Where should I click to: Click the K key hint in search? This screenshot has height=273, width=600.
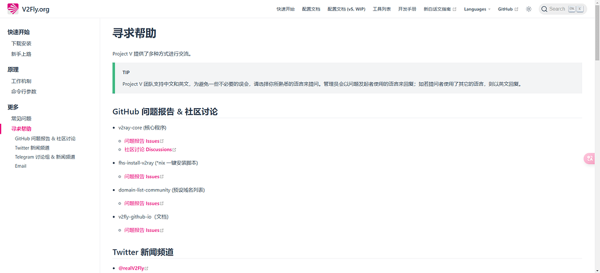coord(580,9)
